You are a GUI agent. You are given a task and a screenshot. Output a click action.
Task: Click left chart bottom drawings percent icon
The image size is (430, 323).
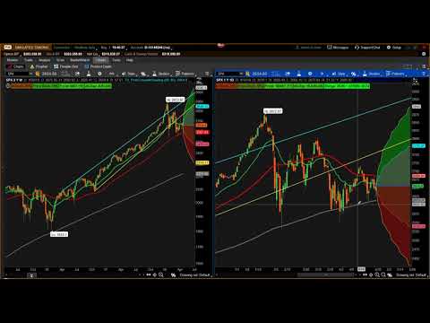pos(173,275)
